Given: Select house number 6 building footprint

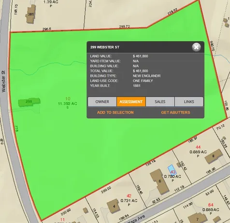Looking at the screenshot, I should tap(160, 181).
